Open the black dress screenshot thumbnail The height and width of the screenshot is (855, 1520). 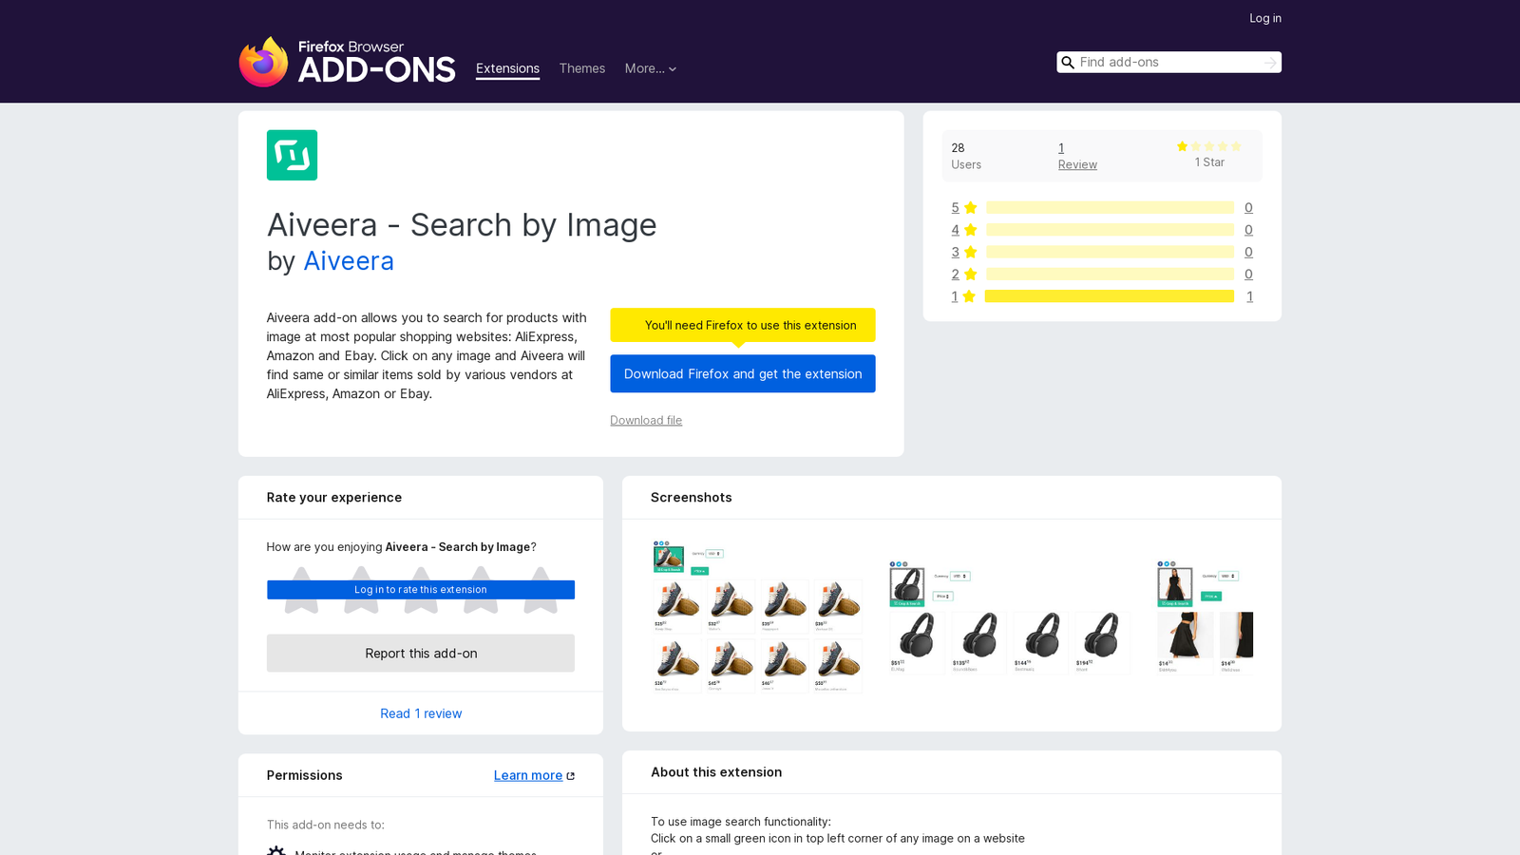click(x=1205, y=617)
